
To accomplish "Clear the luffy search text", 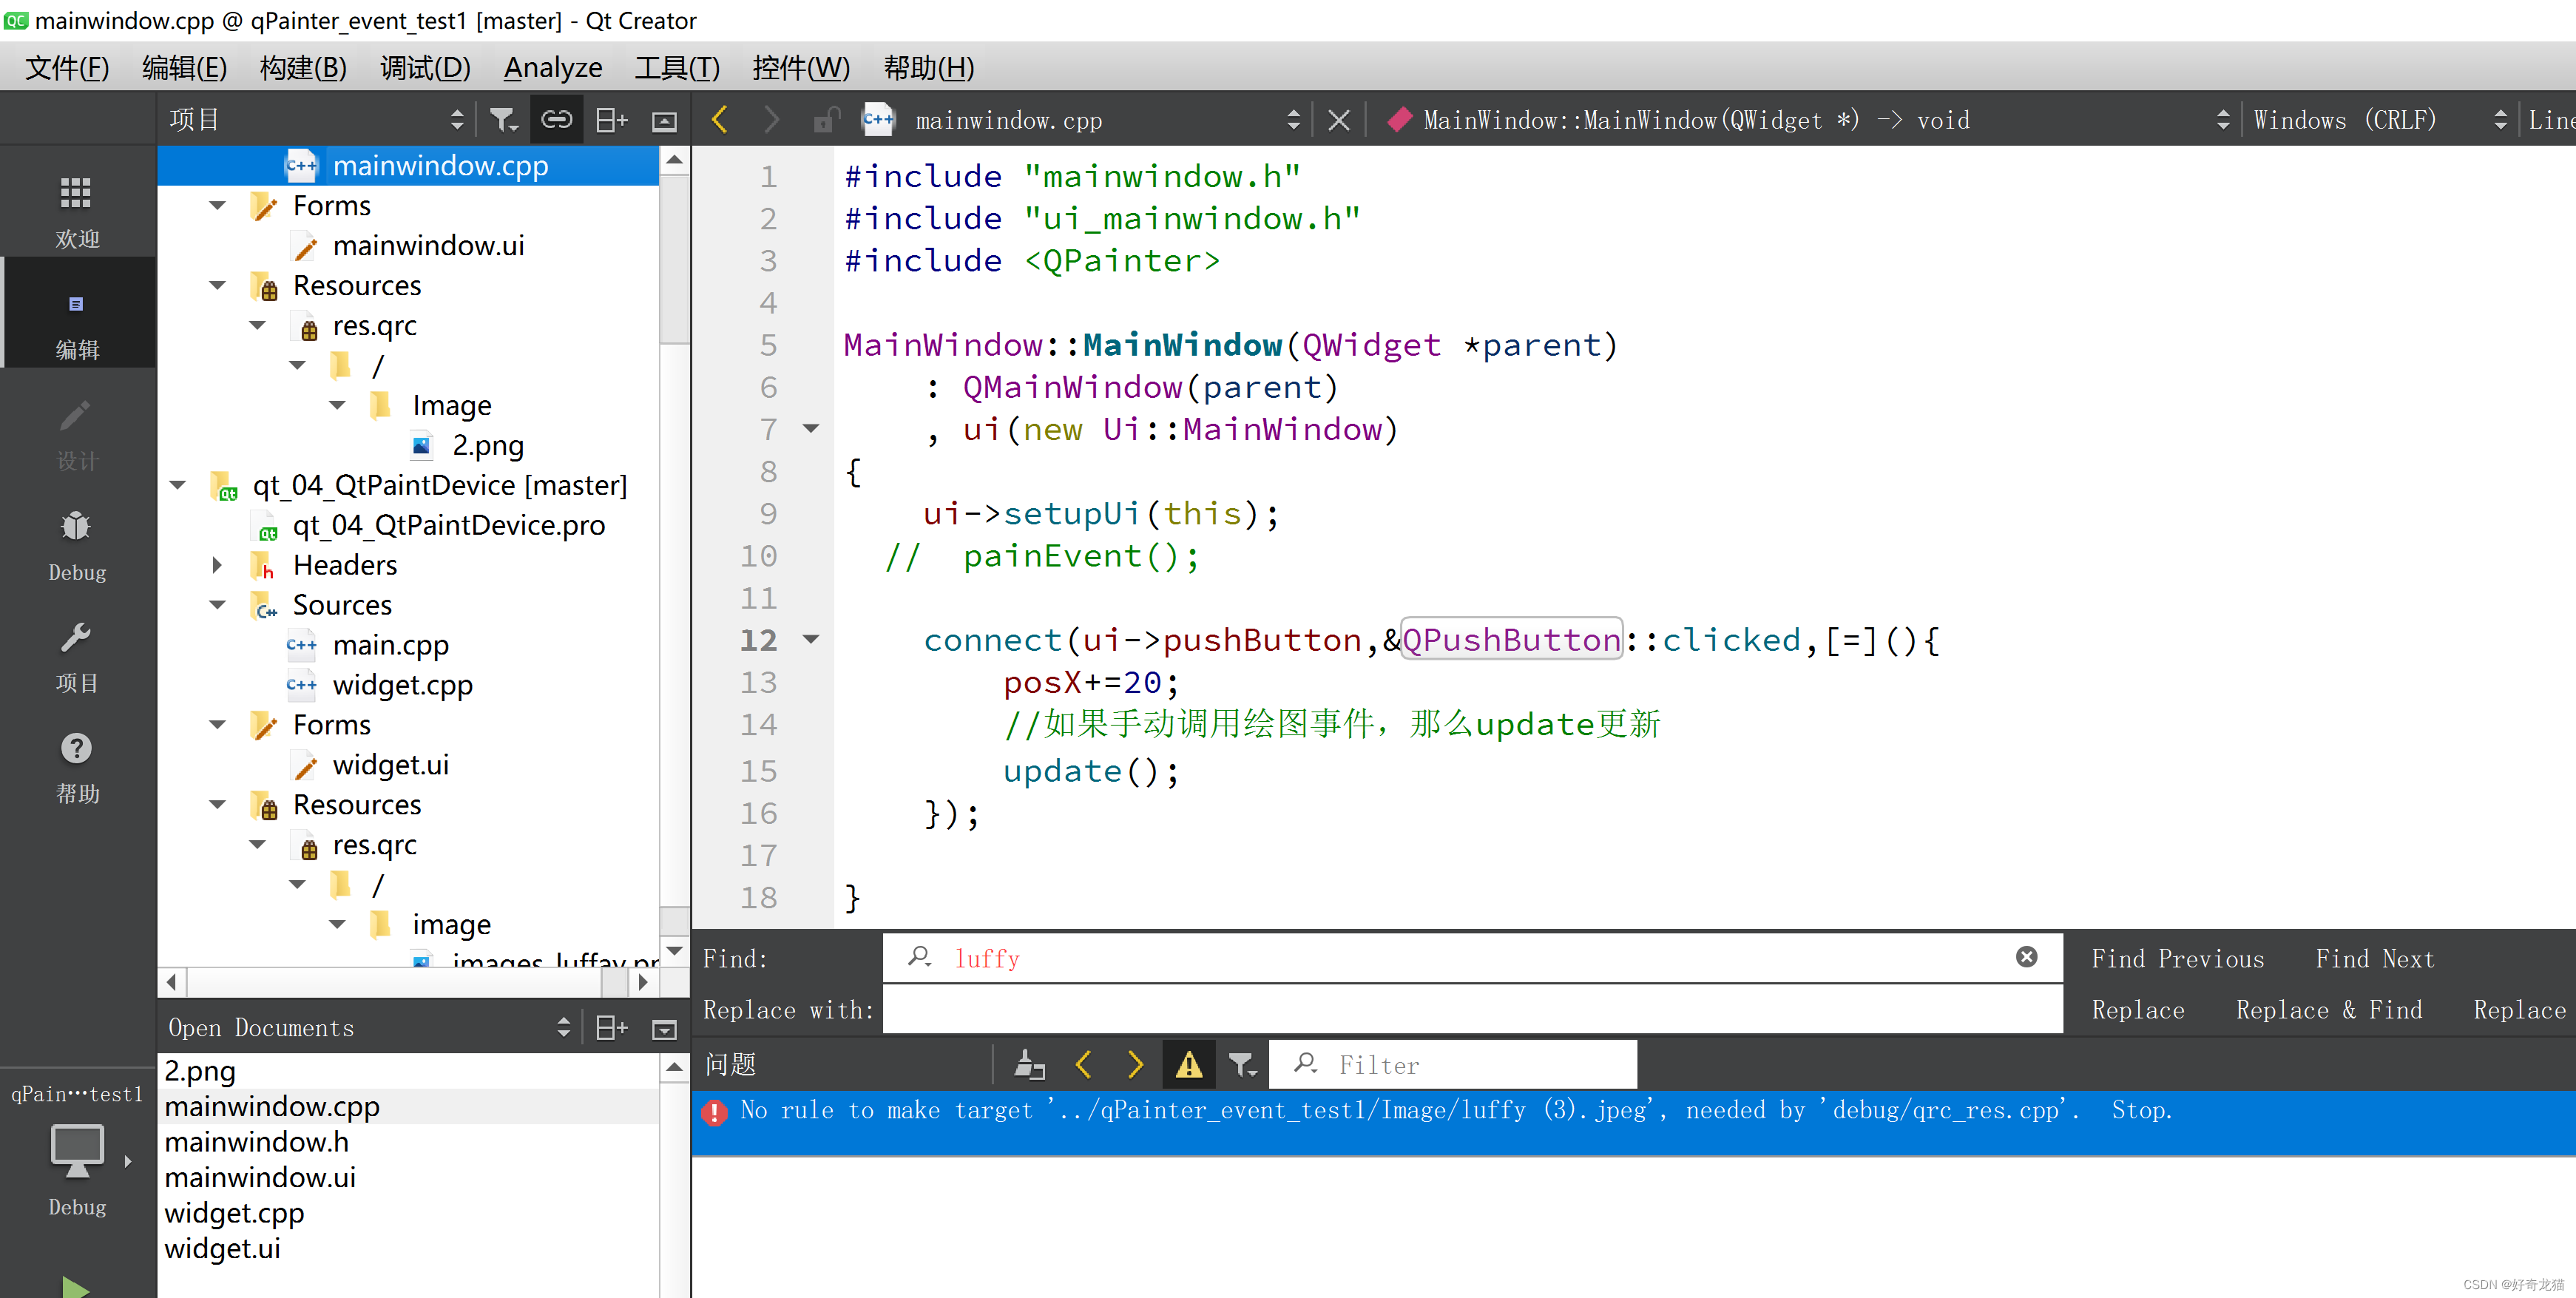I will pyautogui.click(x=2026, y=957).
